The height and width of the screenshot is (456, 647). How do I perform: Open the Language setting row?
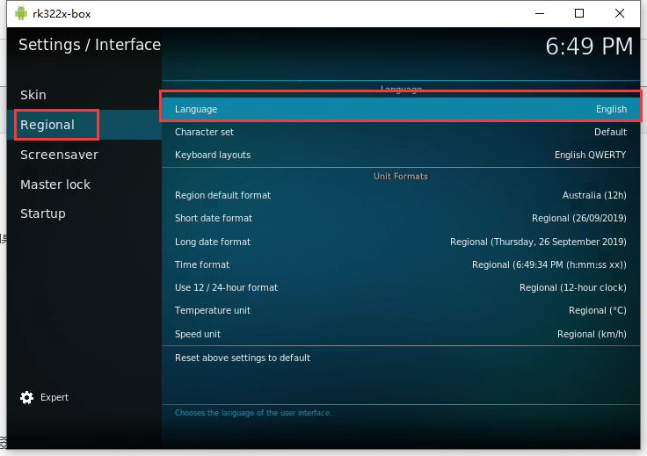[401, 109]
